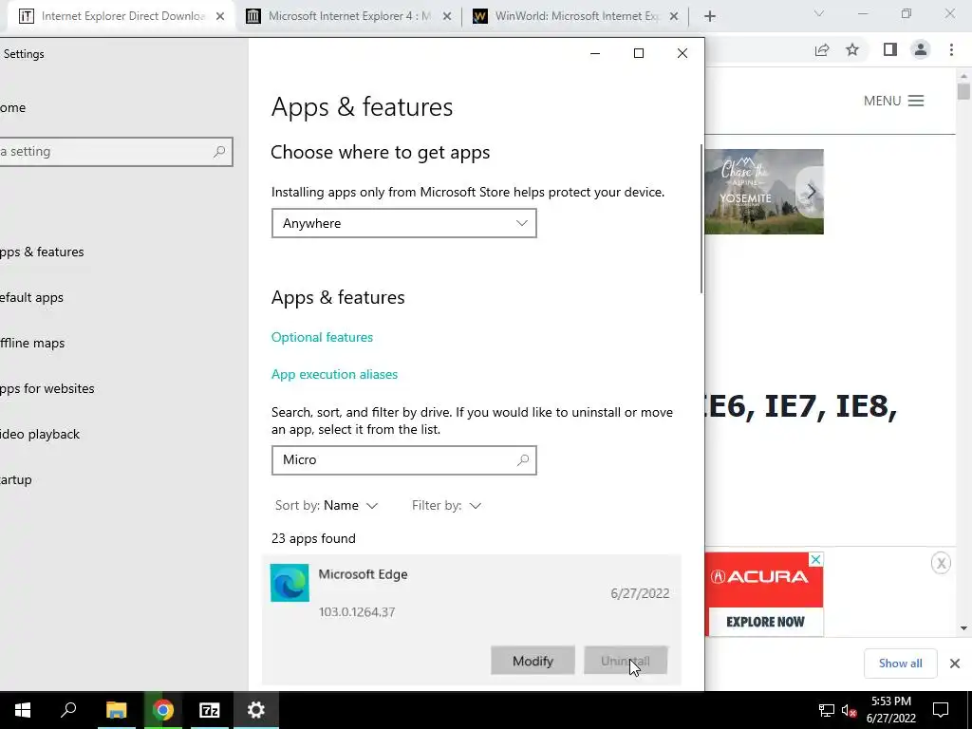Screen dimensions: 972x729
Task: Click Microsoft Edge install date 6/27/2022
Action: 640,593
